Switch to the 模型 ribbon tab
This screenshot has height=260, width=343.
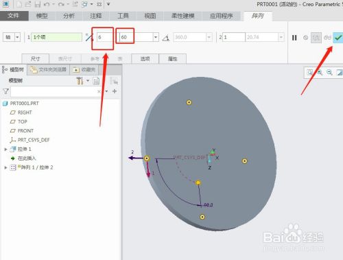click(42, 16)
